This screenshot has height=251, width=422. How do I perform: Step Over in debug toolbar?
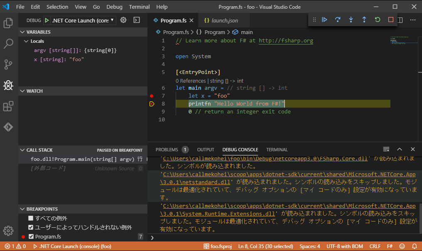tap(338, 20)
